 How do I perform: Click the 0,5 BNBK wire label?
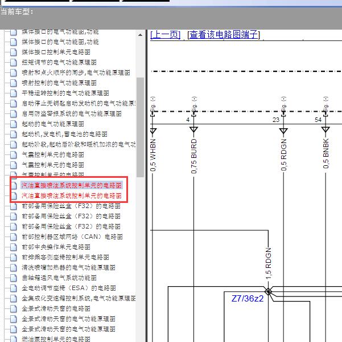pyautogui.click(x=325, y=153)
